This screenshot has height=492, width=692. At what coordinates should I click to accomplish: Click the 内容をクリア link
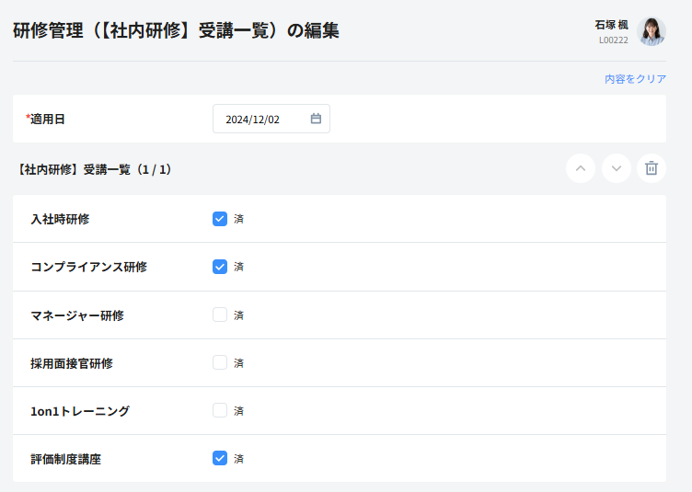(x=635, y=79)
